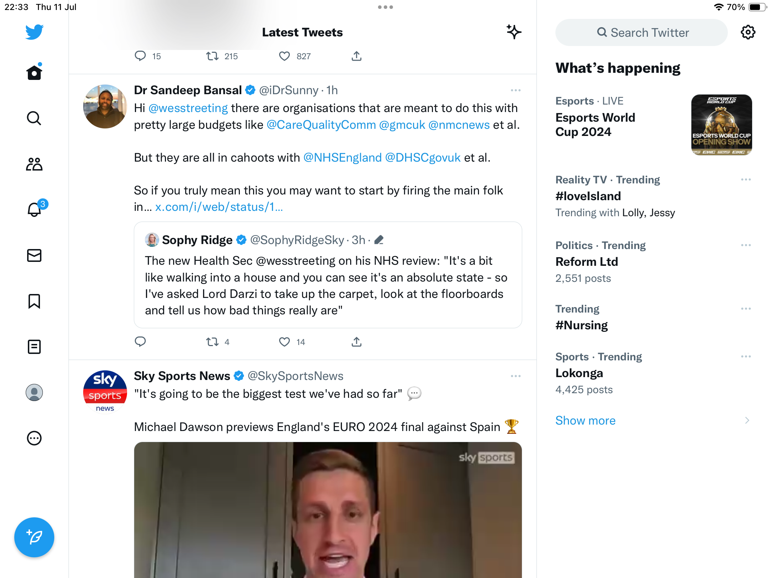Open more options for #loveIsland trend
This screenshot has height=578, width=771.
[746, 179]
